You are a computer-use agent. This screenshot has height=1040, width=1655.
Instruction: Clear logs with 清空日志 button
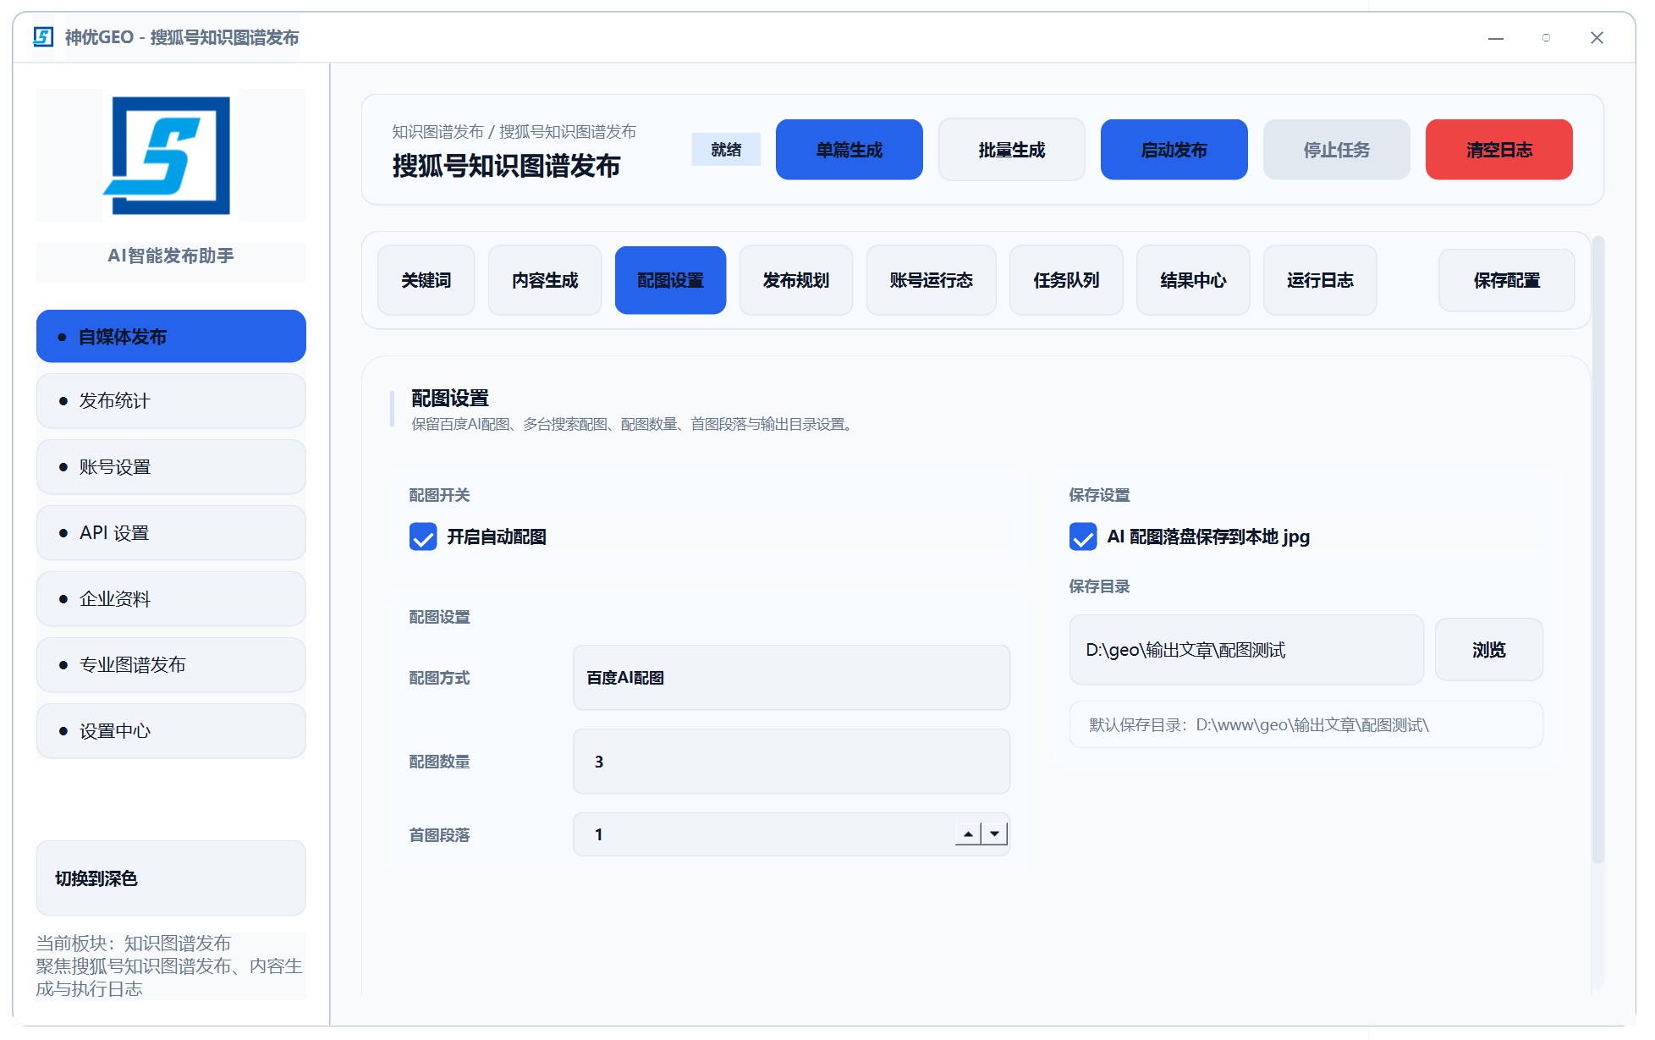pyautogui.click(x=1498, y=150)
